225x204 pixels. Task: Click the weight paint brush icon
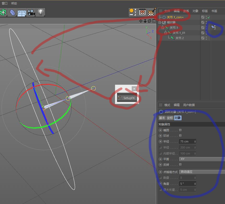tap(152, 12)
